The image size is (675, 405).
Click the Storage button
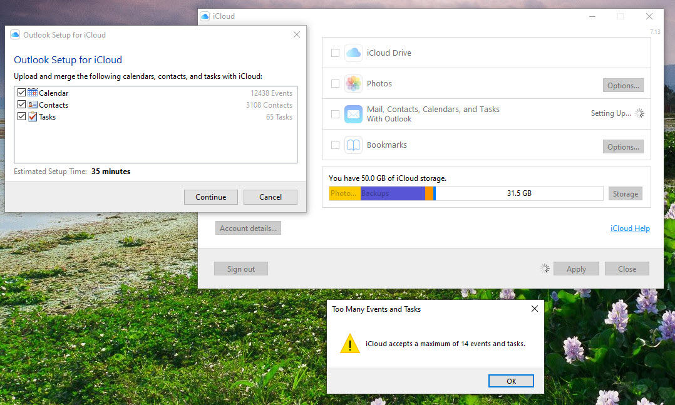[x=626, y=193]
